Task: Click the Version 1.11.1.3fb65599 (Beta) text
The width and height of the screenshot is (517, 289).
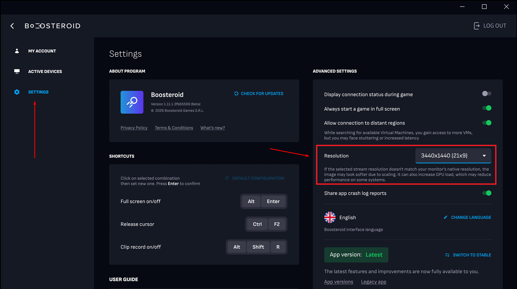Action: (176, 104)
